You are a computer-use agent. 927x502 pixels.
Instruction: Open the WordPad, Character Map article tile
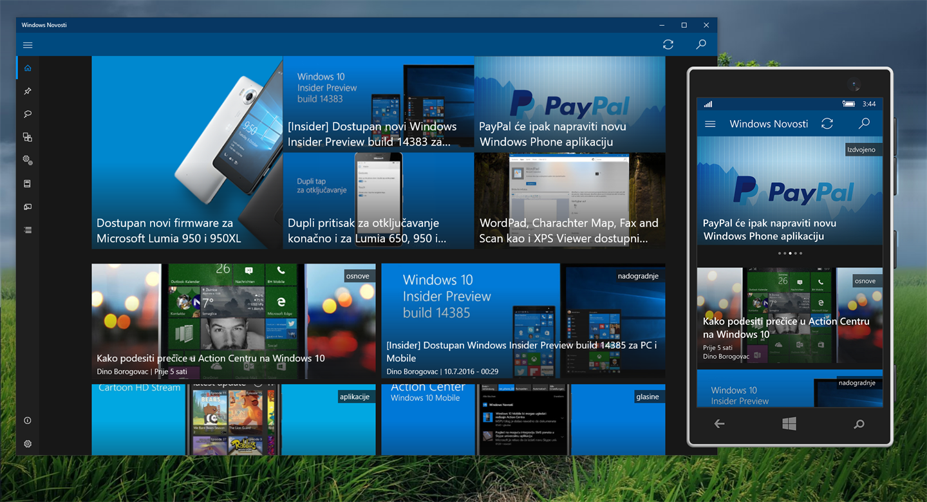click(570, 201)
